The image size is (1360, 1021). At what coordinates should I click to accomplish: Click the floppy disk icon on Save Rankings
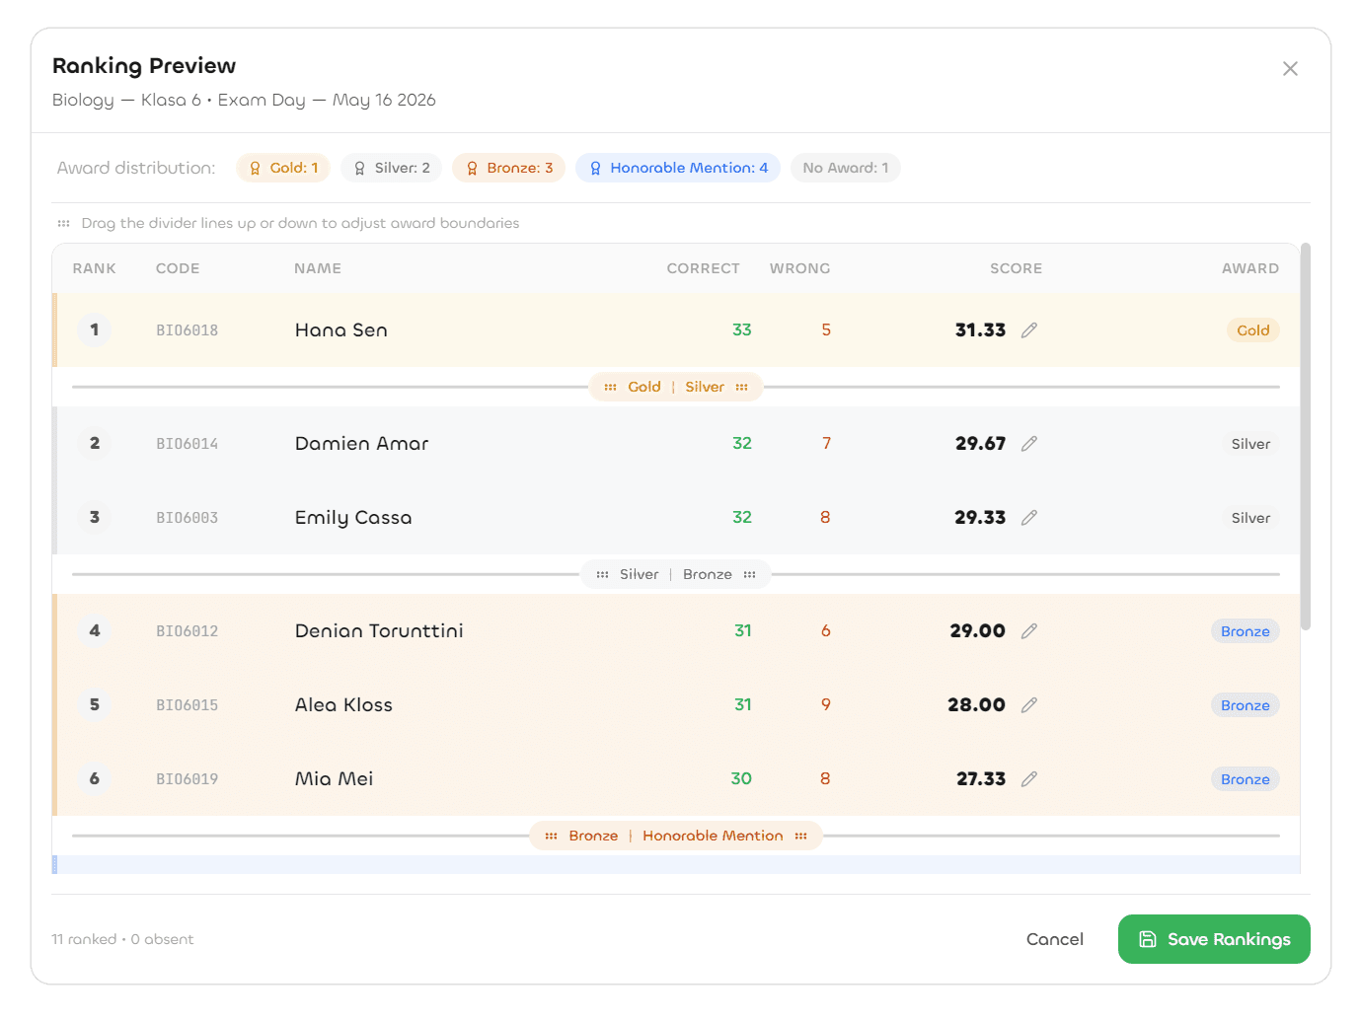1148,939
